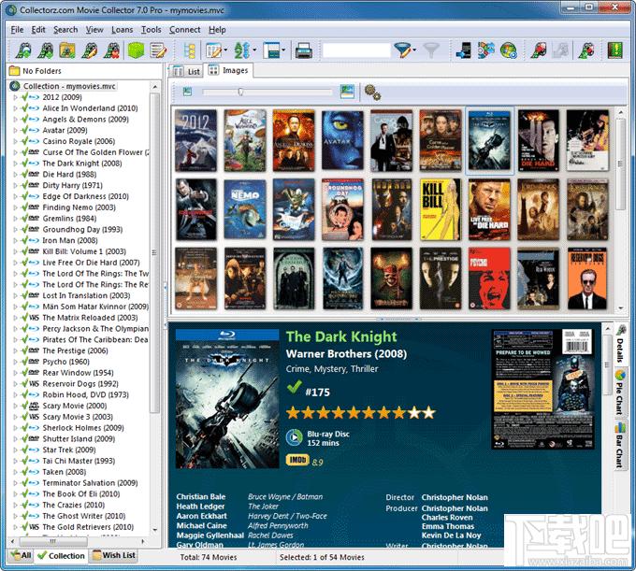Click the export to mobile device icon
Image resolution: width=636 pixels, height=571 pixels.
pos(463,50)
